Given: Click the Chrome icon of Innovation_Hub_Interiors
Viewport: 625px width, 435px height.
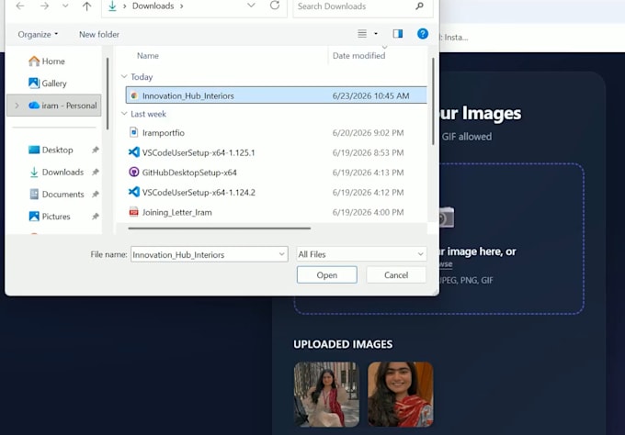Looking at the screenshot, I should [134, 95].
